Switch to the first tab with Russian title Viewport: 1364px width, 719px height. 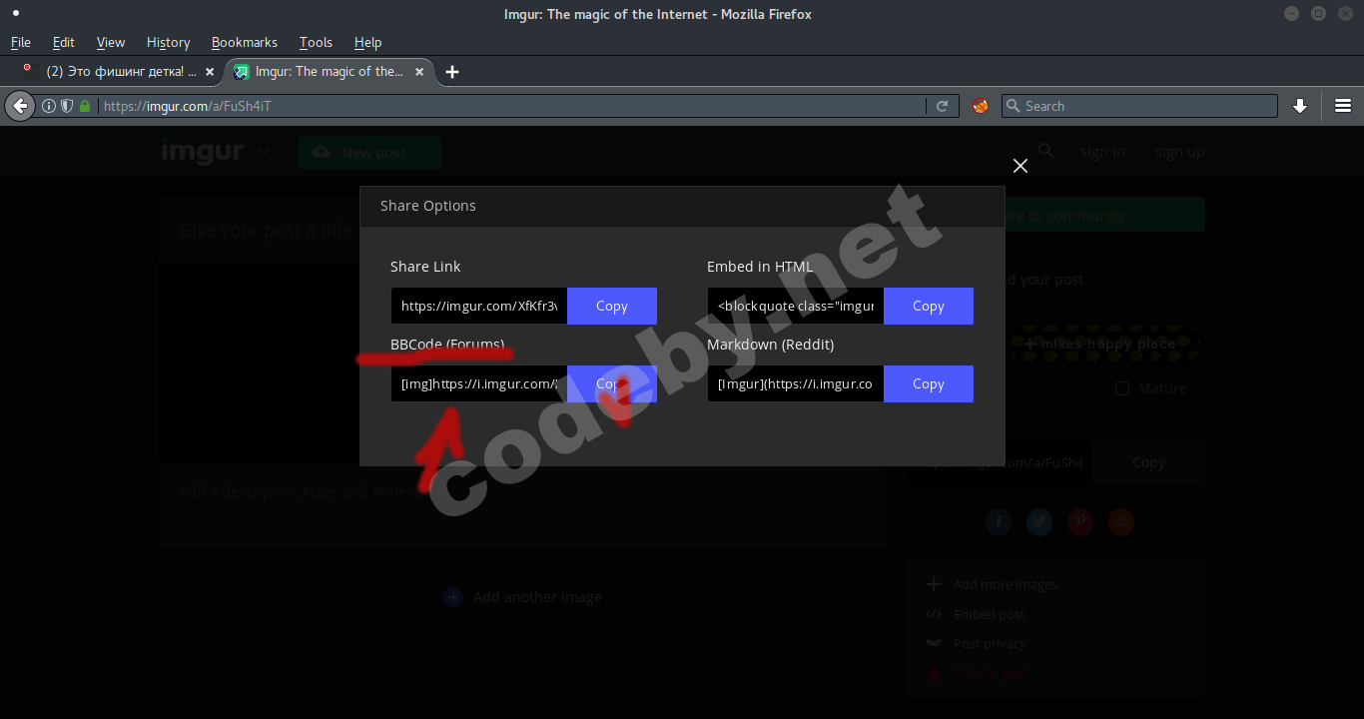[118, 72]
